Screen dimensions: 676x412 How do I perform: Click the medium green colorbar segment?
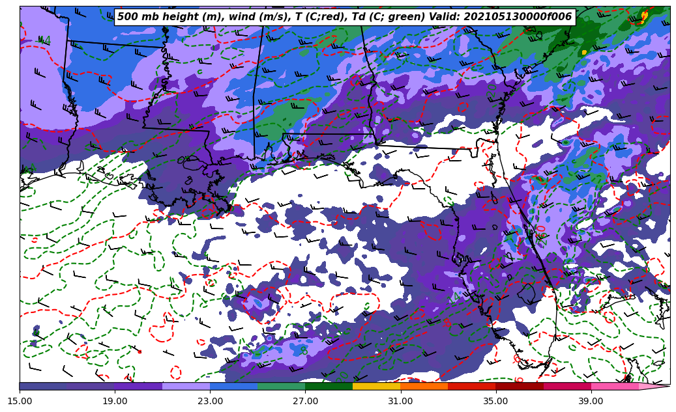pyautogui.click(x=281, y=386)
